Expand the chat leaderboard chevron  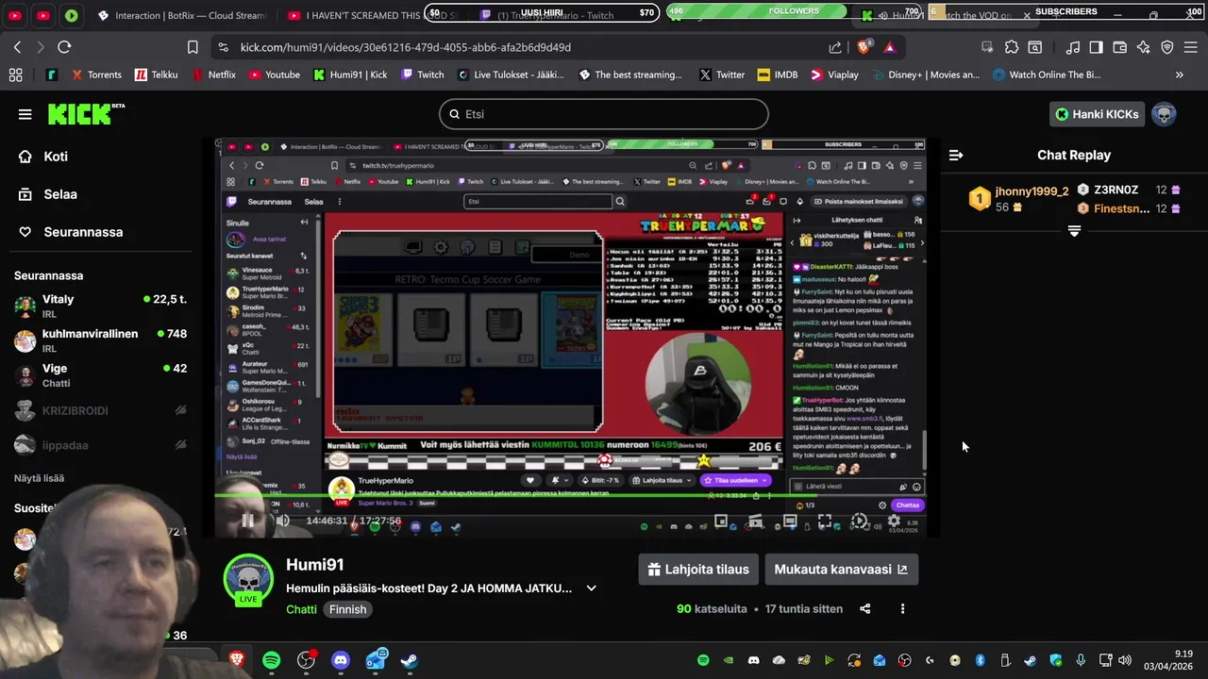click(x=1074, y=231)
